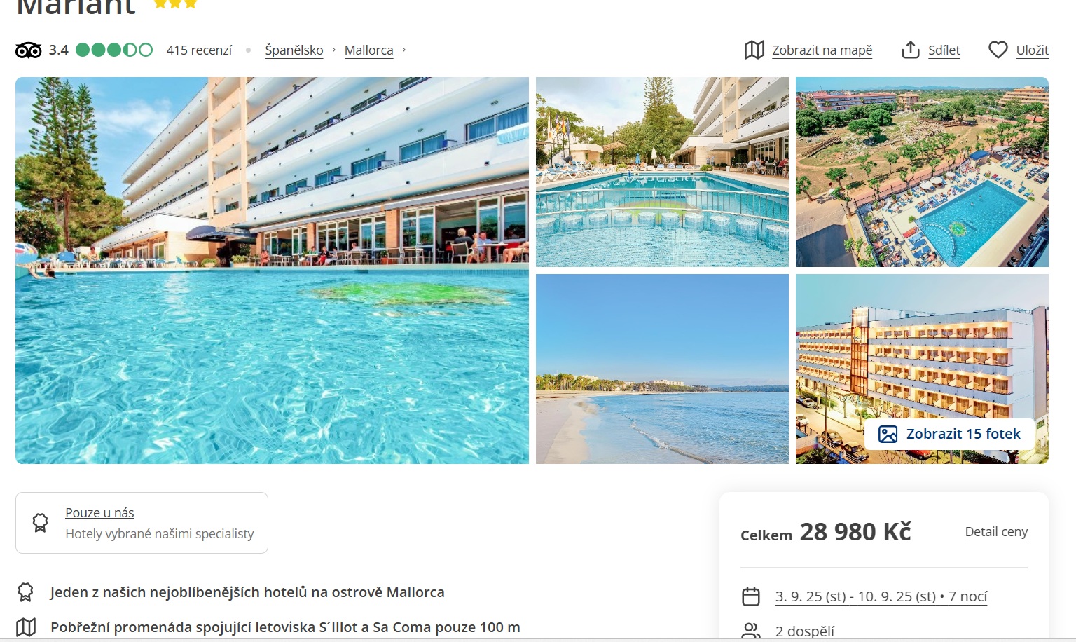This screenshot has width=1076, height=642.
Task: Click the award ribbon icon in Pouze u nás box
Action: [41, 523]
